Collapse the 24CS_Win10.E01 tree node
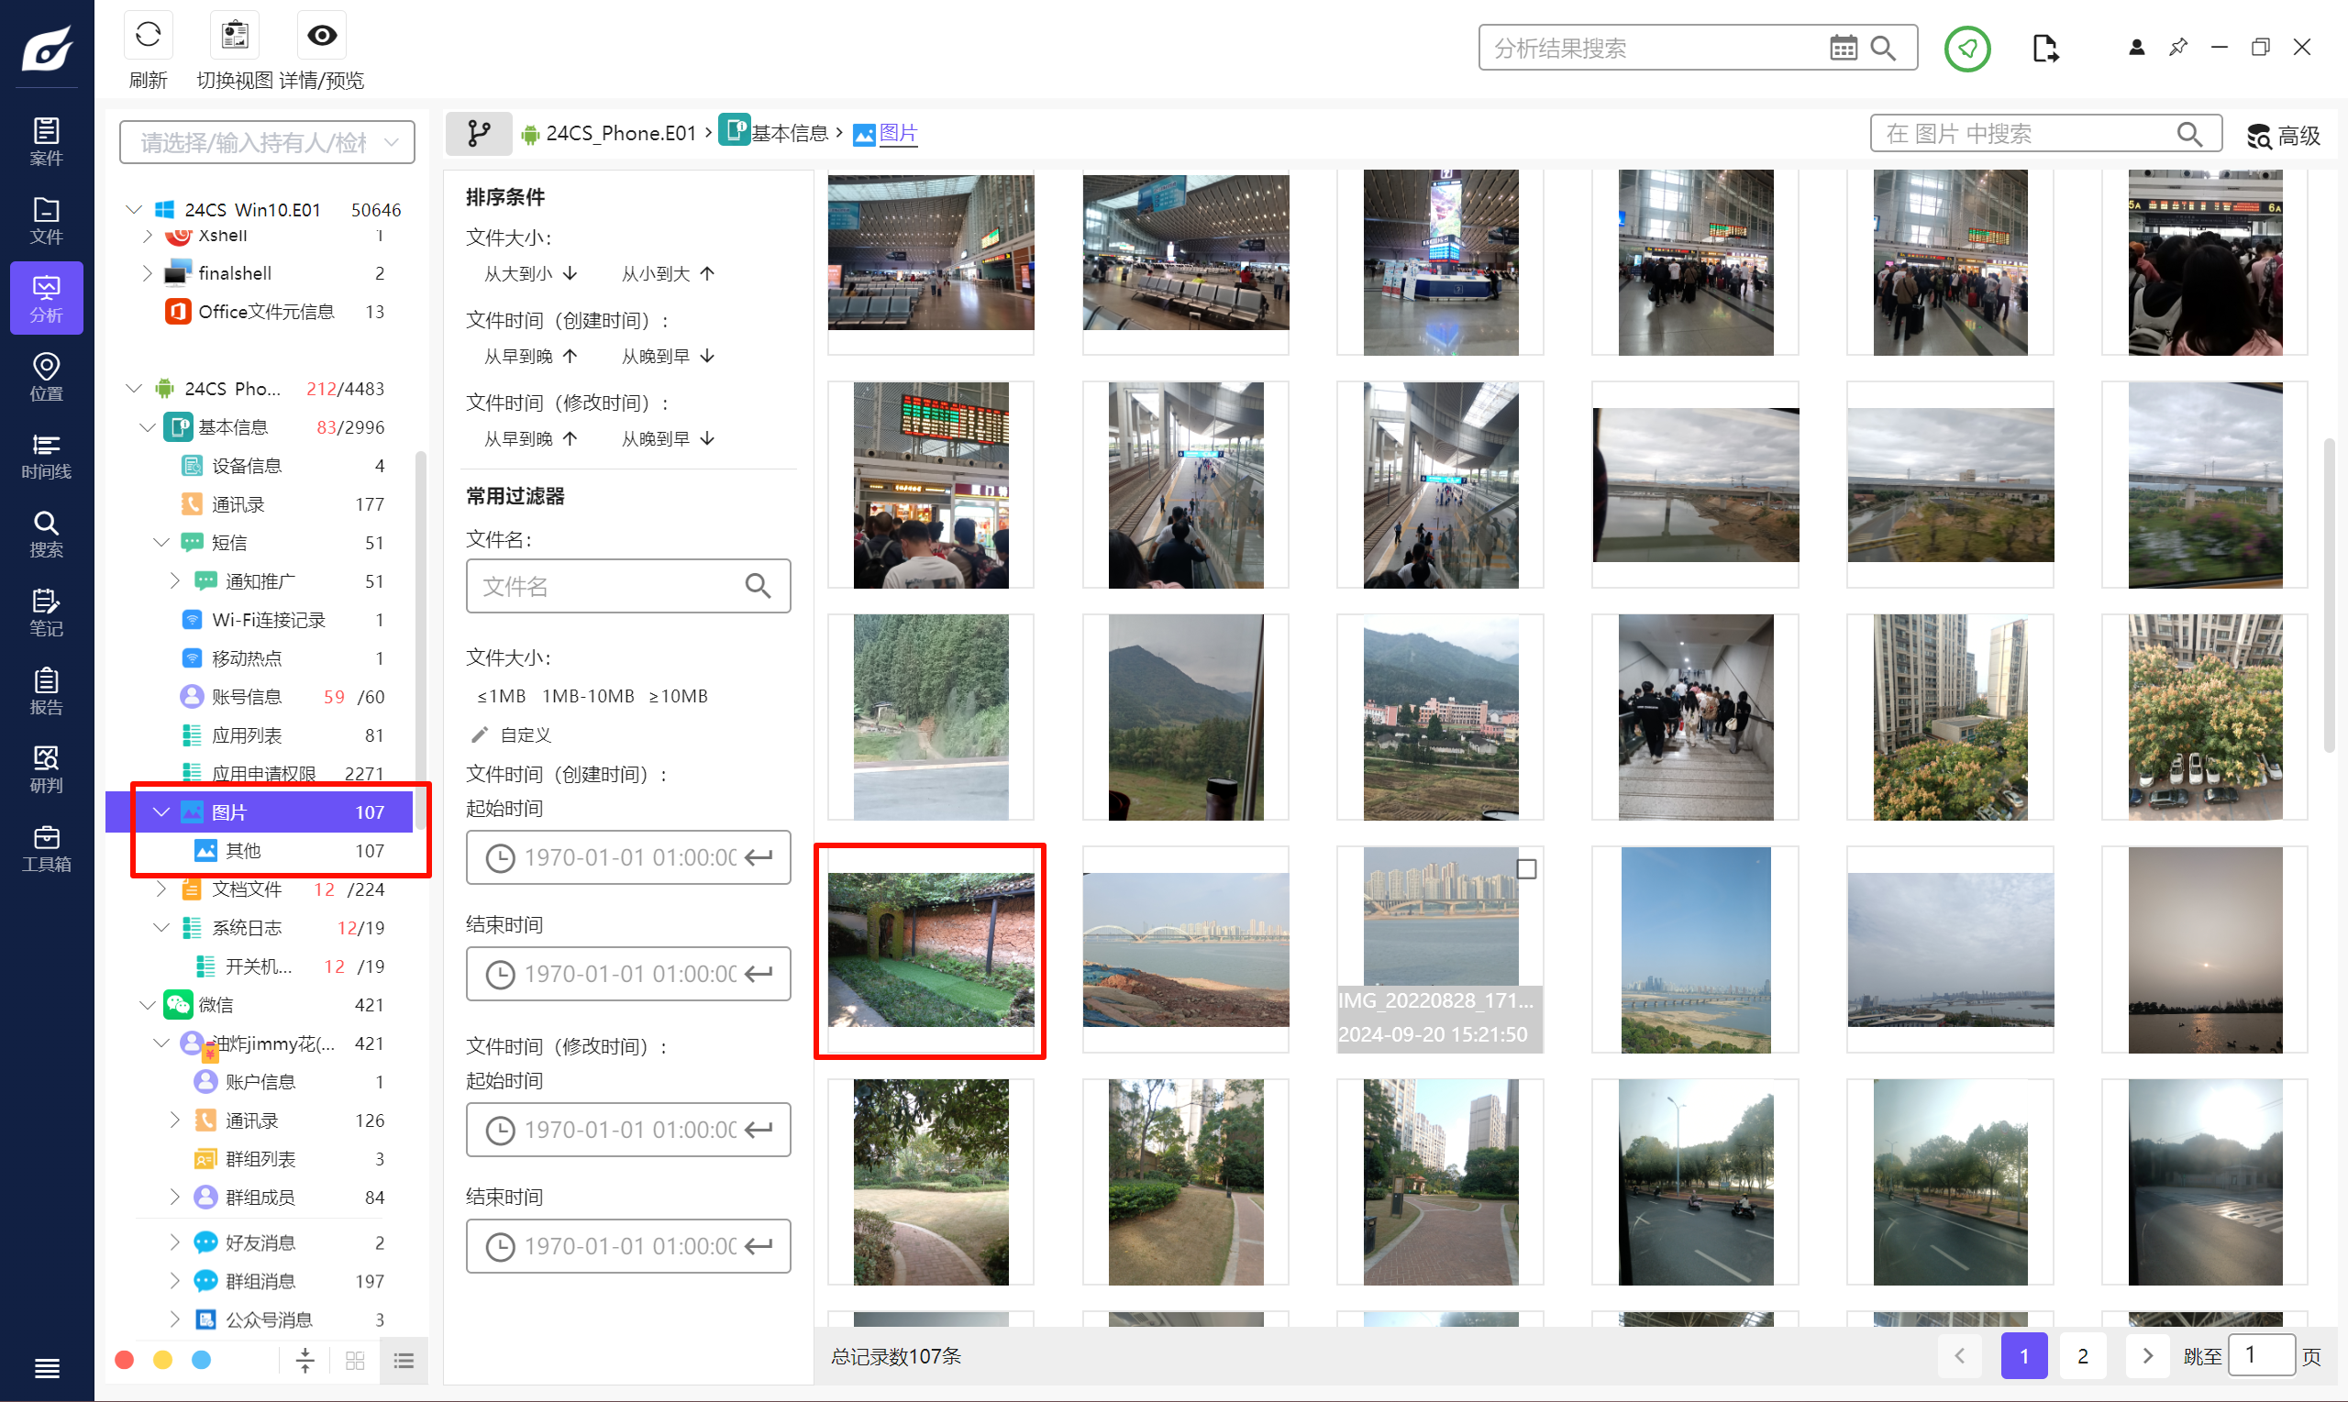Screen dimensions: 2348x1402 [x=134, y=209]
